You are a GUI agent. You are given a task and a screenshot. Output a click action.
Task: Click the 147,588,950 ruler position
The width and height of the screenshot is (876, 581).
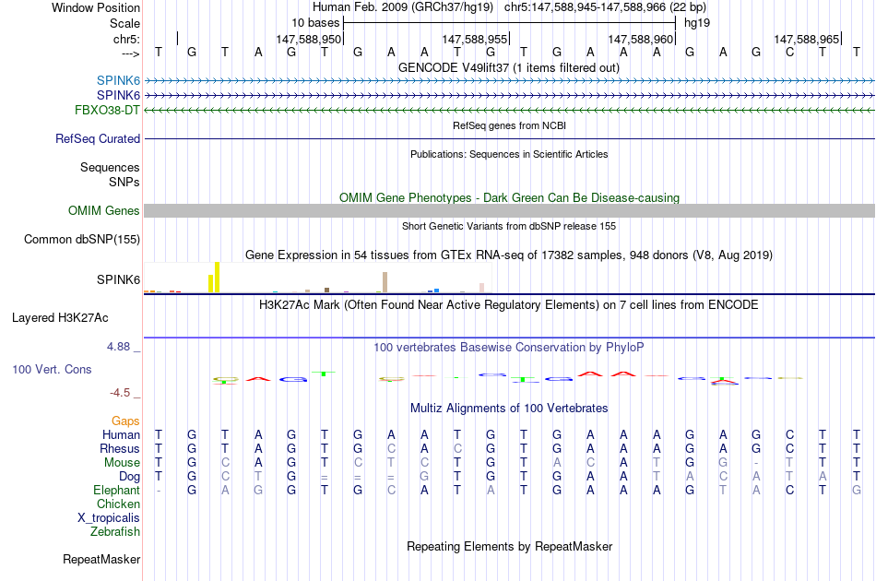308,39
